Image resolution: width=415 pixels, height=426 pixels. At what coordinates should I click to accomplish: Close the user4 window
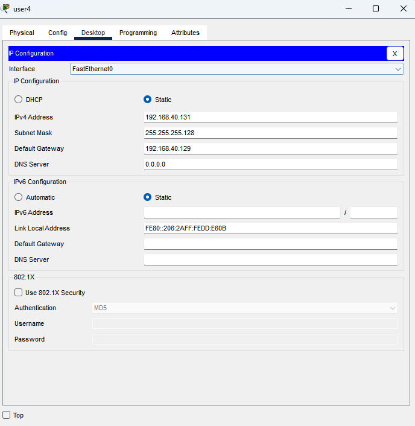[404, 8]
